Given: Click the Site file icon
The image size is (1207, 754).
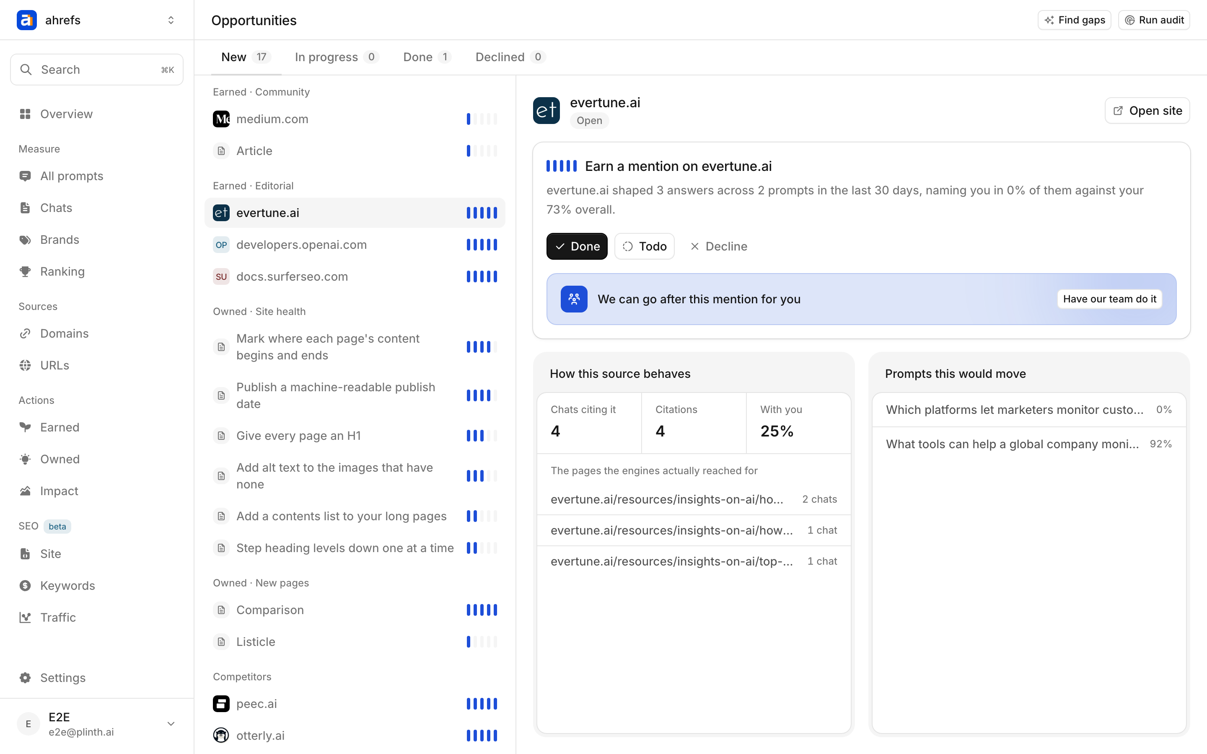Looking at the screenshot, I should click(x=25, y=554).
